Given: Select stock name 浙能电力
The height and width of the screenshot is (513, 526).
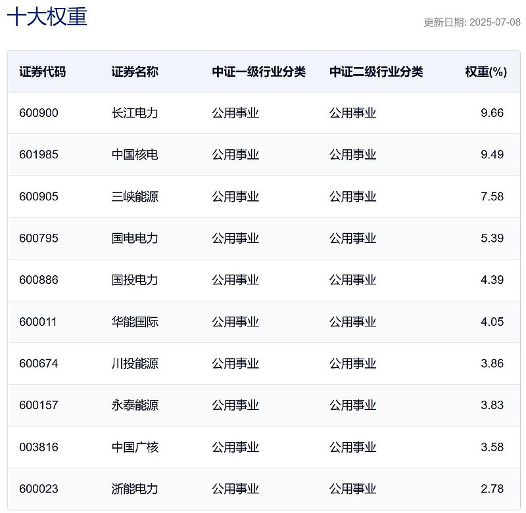Looking at the screenshot, I should 135,489.
